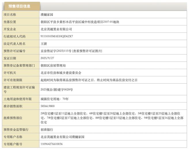The width and height of the screenshot is (190, 149).
Task: Select planning permit 2025规自(朝)建字0028号
Action: click(57, 89)
